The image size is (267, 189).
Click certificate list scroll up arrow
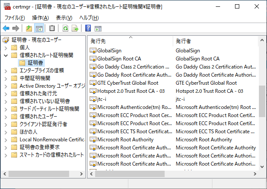coord(262,40)
